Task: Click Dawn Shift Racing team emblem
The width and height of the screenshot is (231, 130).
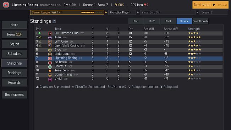Action: click(50, 46)
